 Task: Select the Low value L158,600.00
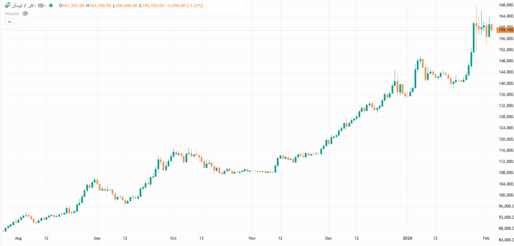pyautogui.click(x=125, y=6)
